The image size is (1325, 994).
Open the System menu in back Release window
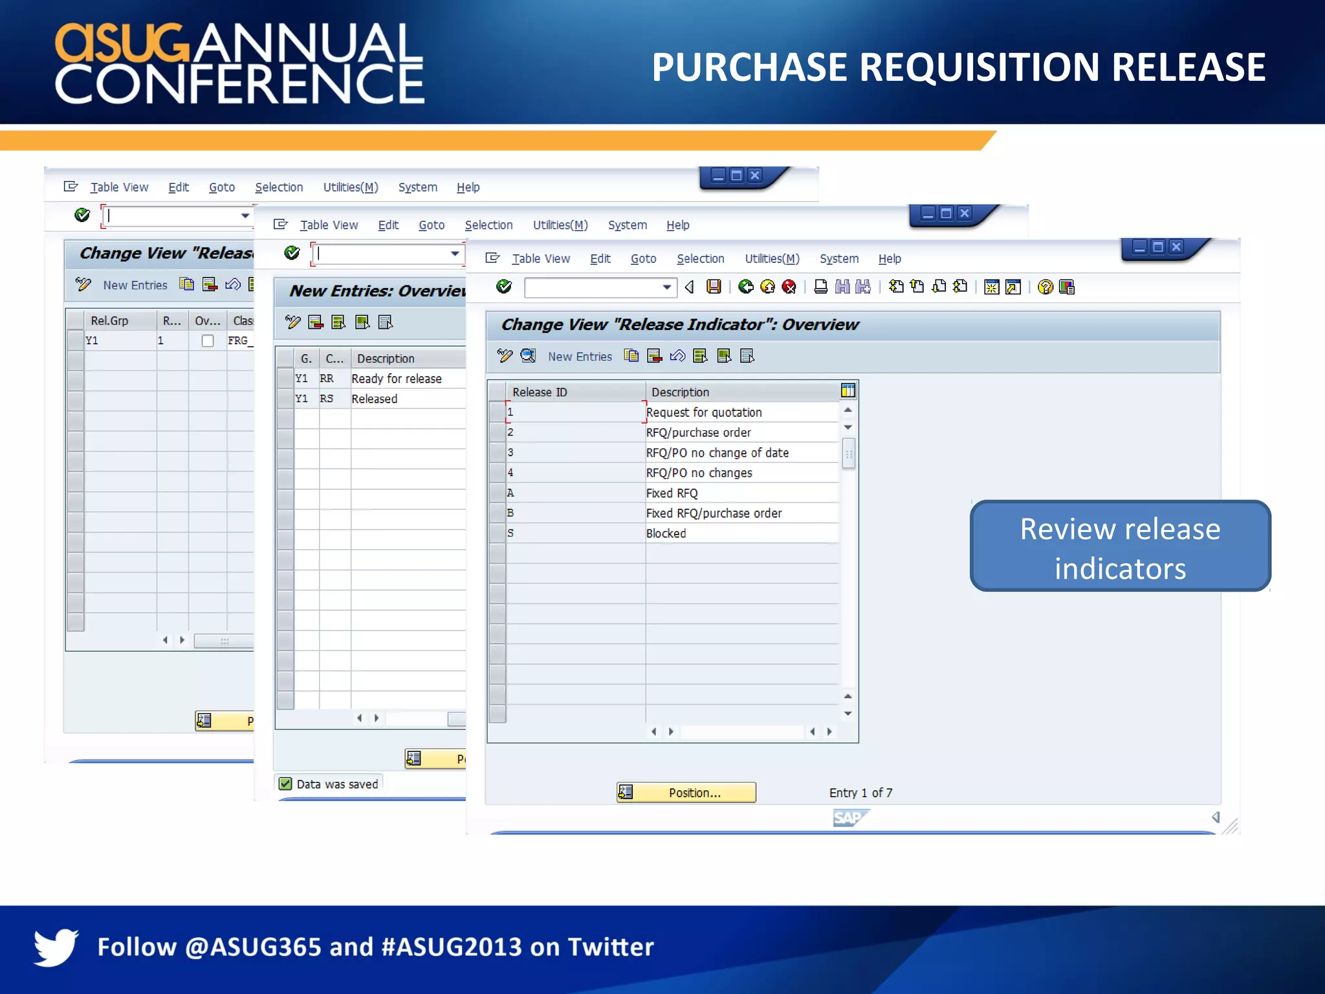click(418, 187)
